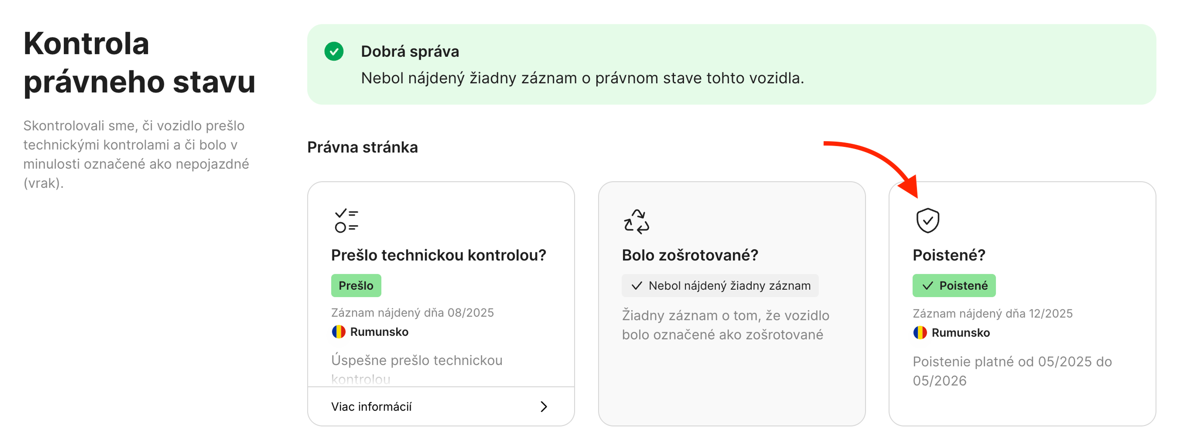Click the green checkmark in Dobrá správa banner
This screenshot has width=1182, height=444.
click(x=335, y=51)
